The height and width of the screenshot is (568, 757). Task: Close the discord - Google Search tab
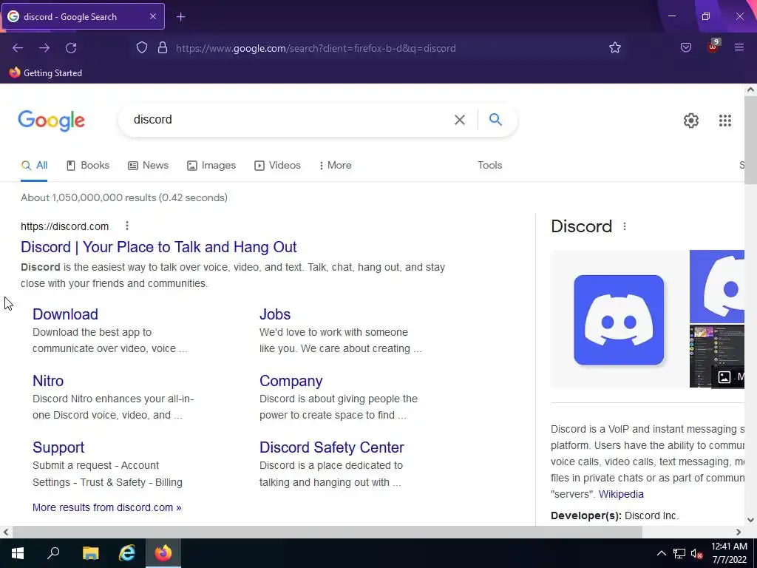coord(152,16)
